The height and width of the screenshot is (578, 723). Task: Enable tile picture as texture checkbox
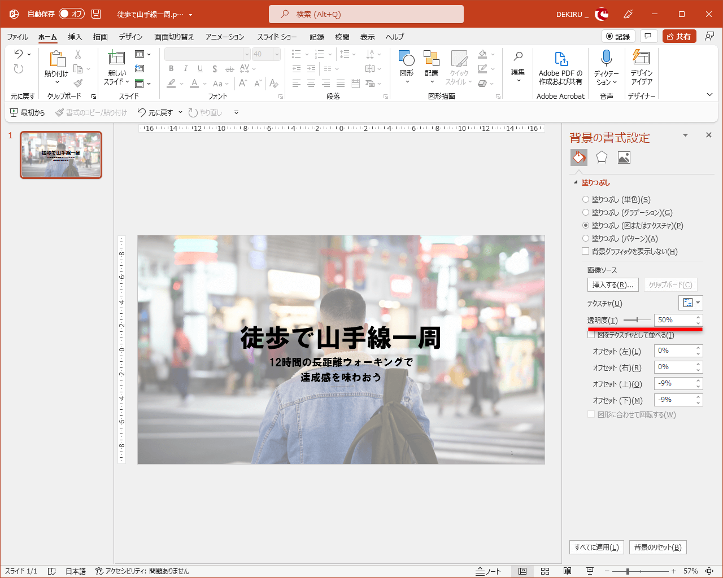click(591, 335)
